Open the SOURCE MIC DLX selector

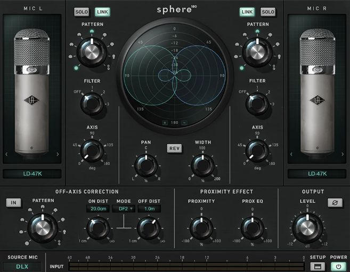point(22,267)
